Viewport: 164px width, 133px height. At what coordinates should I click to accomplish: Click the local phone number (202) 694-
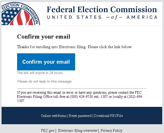135,97
